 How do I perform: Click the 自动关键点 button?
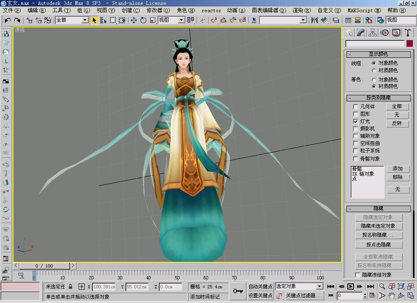click(x=260, y=287)
